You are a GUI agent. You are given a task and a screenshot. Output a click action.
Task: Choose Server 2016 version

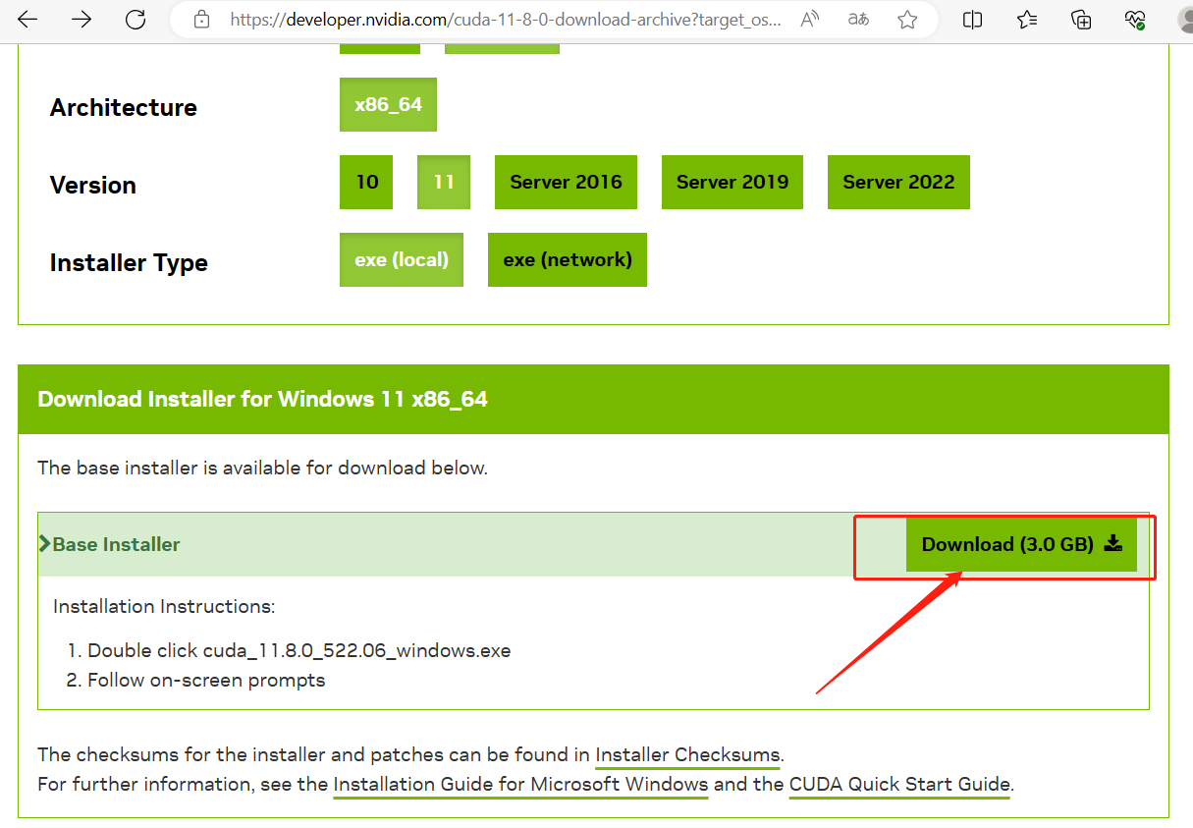566,182
